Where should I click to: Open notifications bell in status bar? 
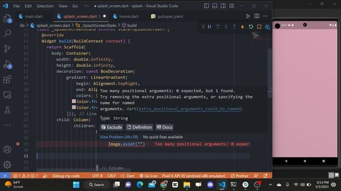pos(265,176)
